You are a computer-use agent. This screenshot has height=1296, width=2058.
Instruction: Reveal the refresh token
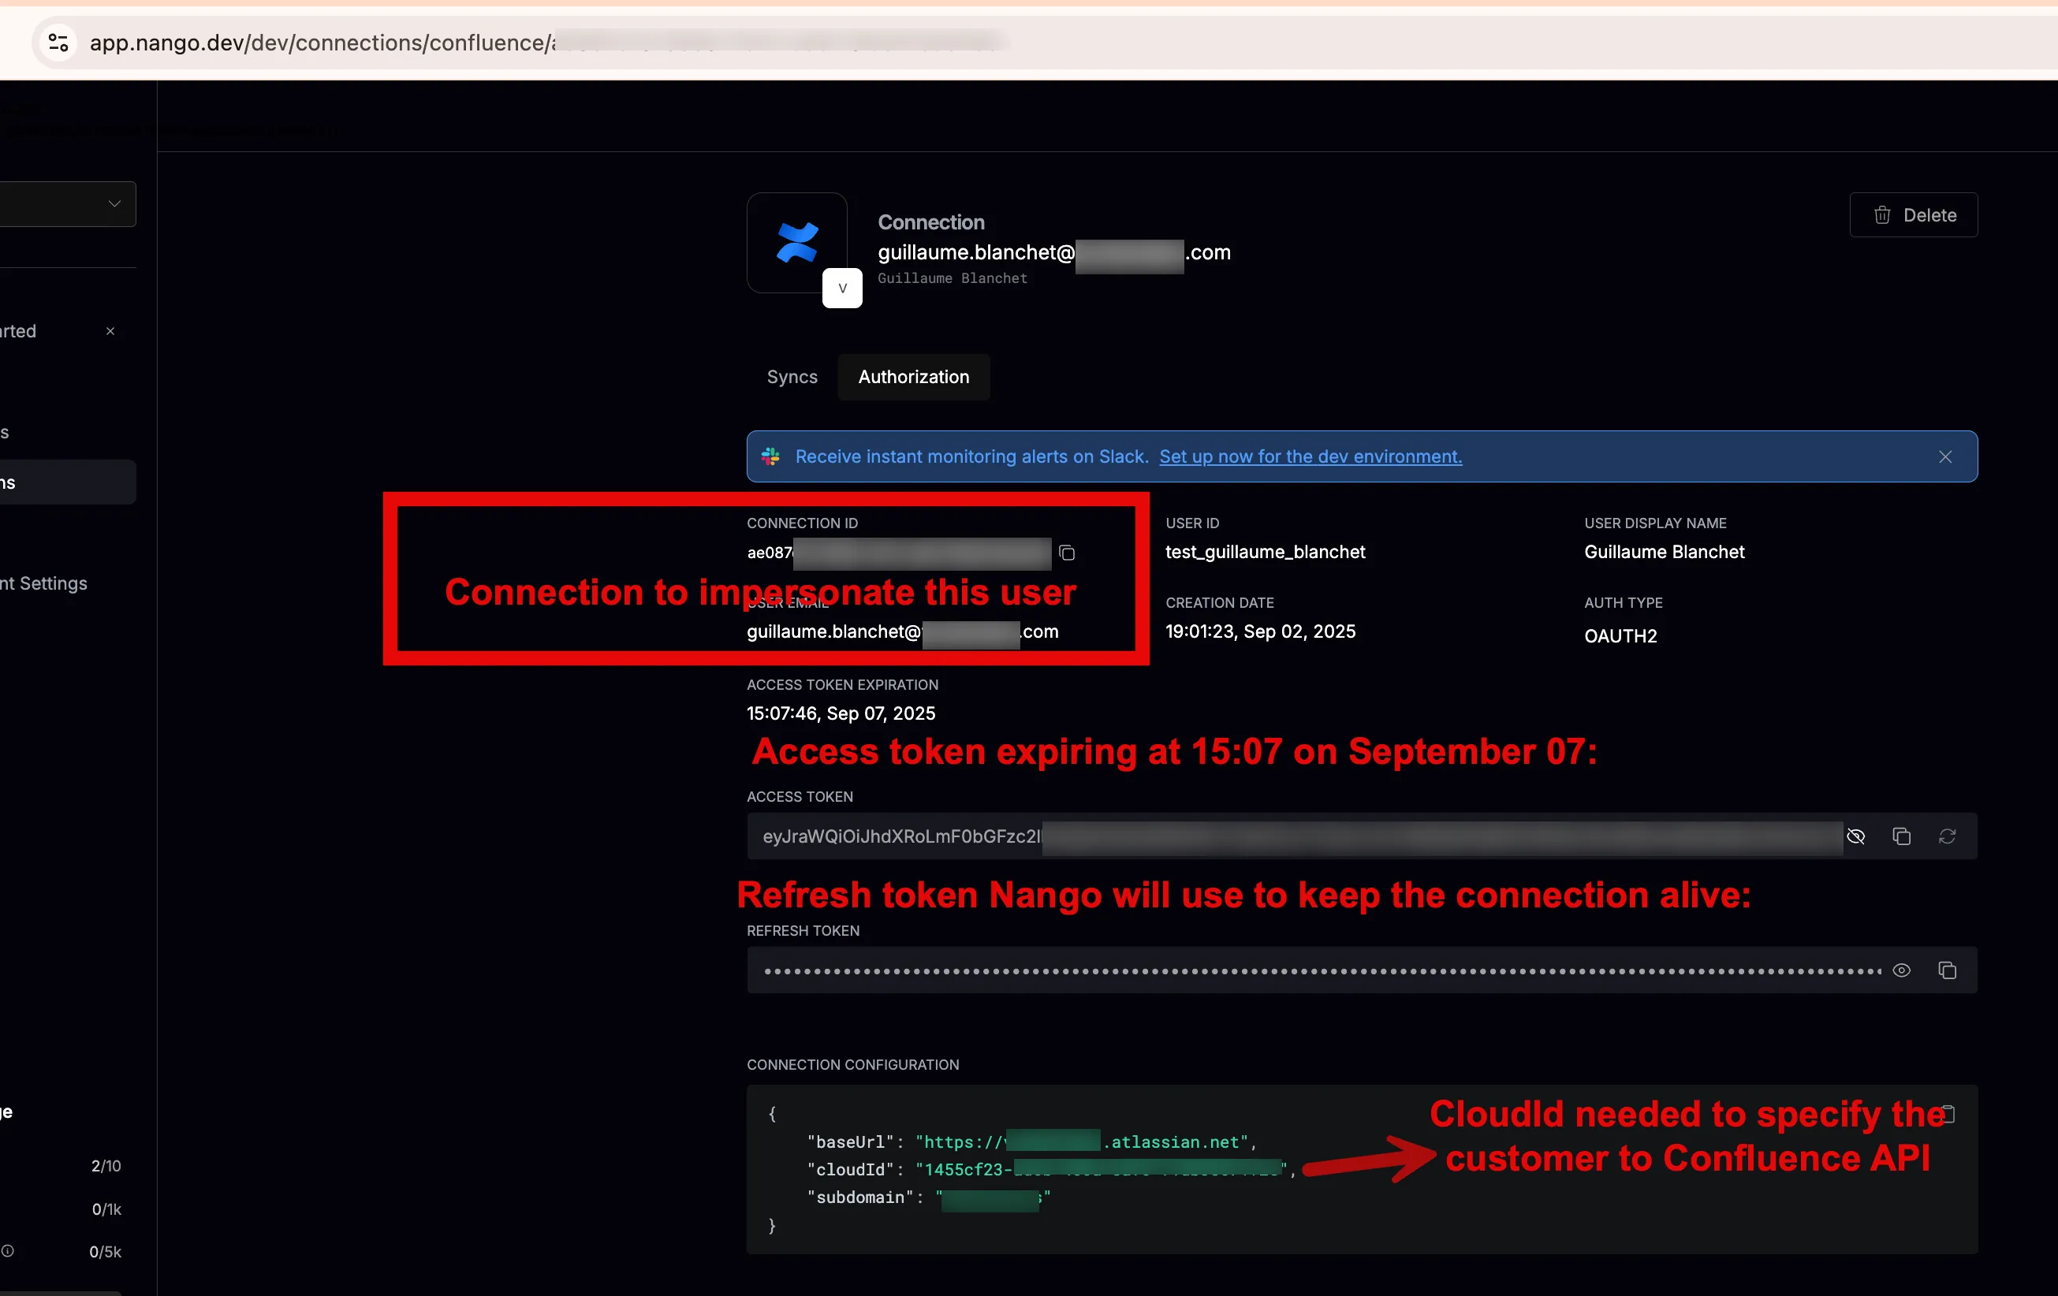(1901, 970)
